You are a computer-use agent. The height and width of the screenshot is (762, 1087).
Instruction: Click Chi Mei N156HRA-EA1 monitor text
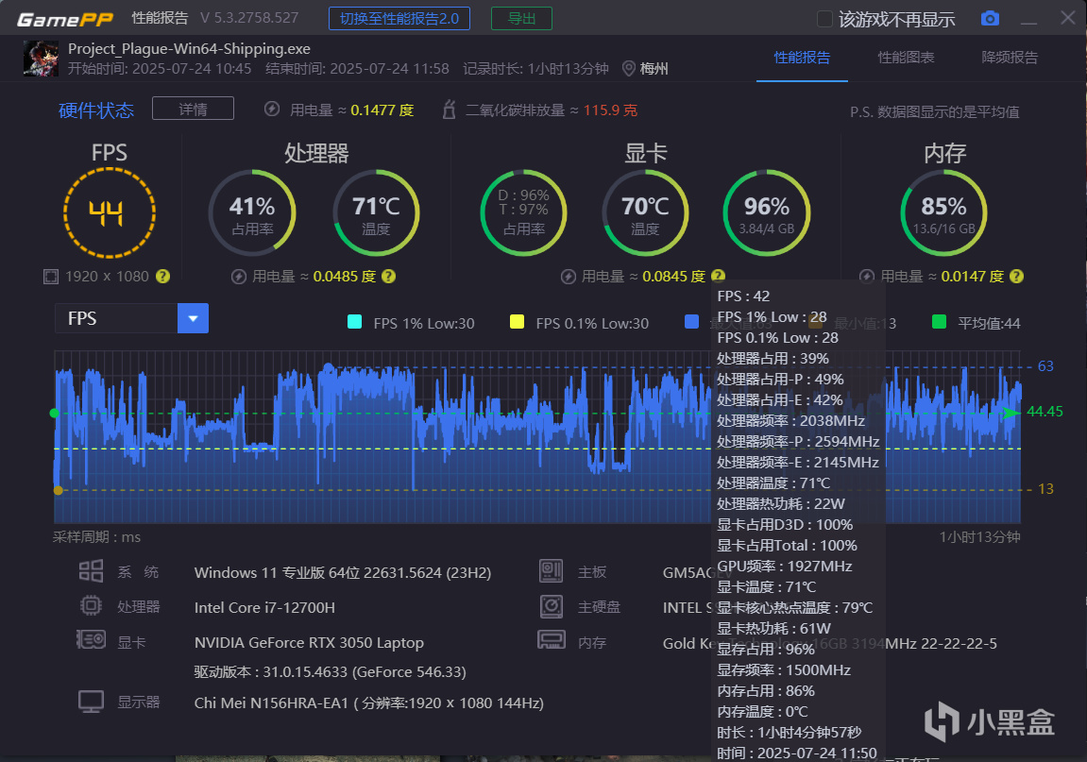(369, 703)
